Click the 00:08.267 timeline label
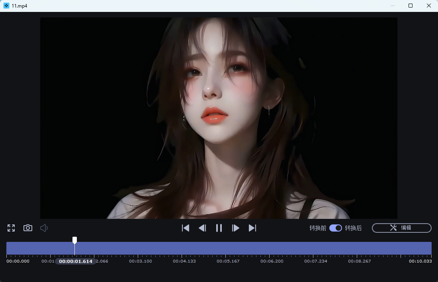The width and height of the screenshot is (438, 282). (360, 261)
